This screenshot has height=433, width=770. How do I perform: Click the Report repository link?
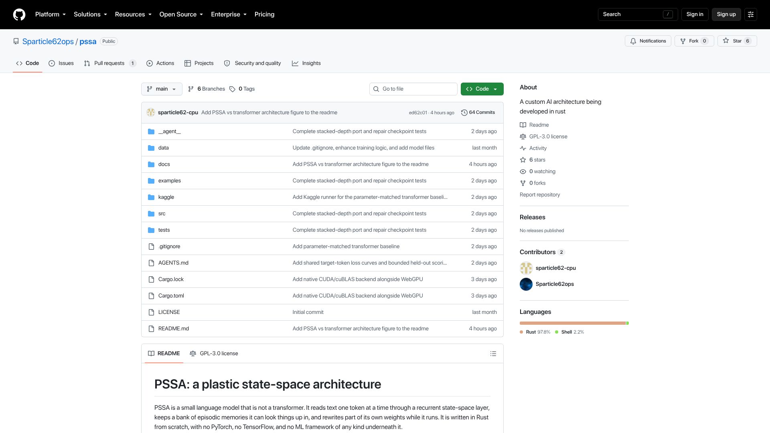coord(539,195)
